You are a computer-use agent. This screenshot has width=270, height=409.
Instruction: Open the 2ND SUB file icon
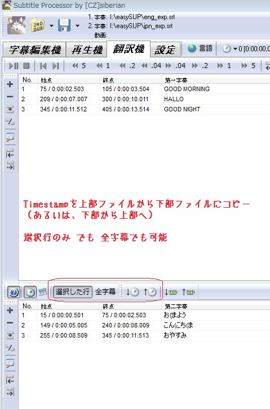38,25
